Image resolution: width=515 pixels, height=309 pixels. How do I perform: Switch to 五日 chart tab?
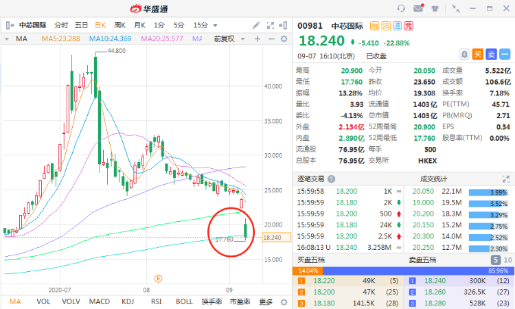81,25
